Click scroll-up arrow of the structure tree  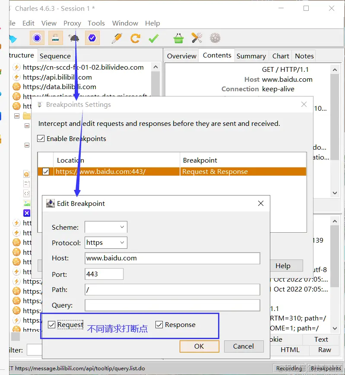[156, 67]
